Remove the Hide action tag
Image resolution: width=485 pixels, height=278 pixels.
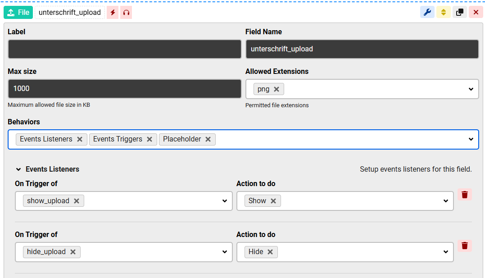tap(270, 252)
